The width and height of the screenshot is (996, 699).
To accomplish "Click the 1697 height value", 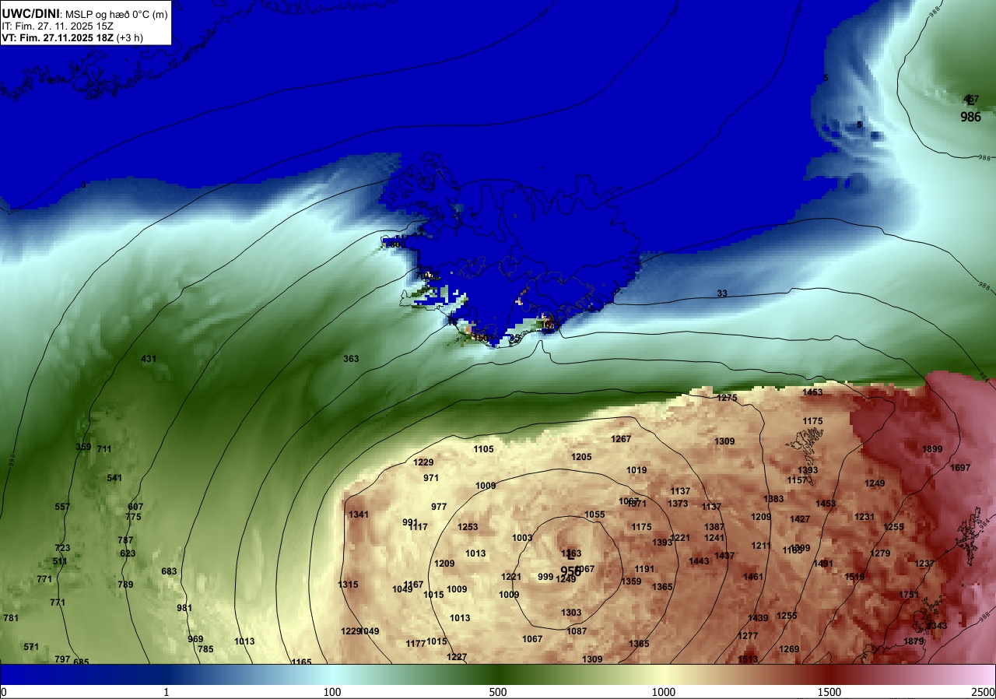I will [x=960, y=468].
